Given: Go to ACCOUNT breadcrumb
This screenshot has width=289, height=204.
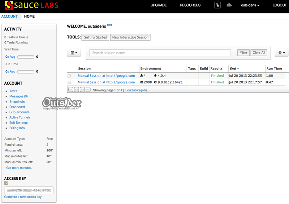Looking at the screenshot, I should 10,16.
